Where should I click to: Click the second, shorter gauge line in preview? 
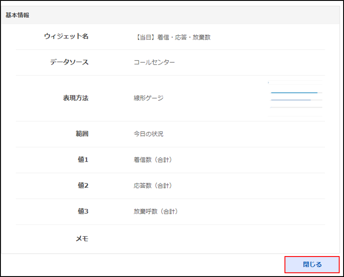click(291, 100)
